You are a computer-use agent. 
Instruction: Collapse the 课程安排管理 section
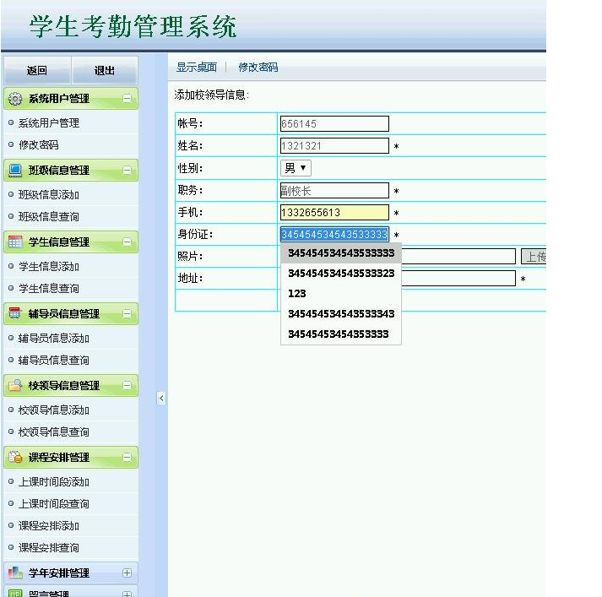(x=127, y=458)
